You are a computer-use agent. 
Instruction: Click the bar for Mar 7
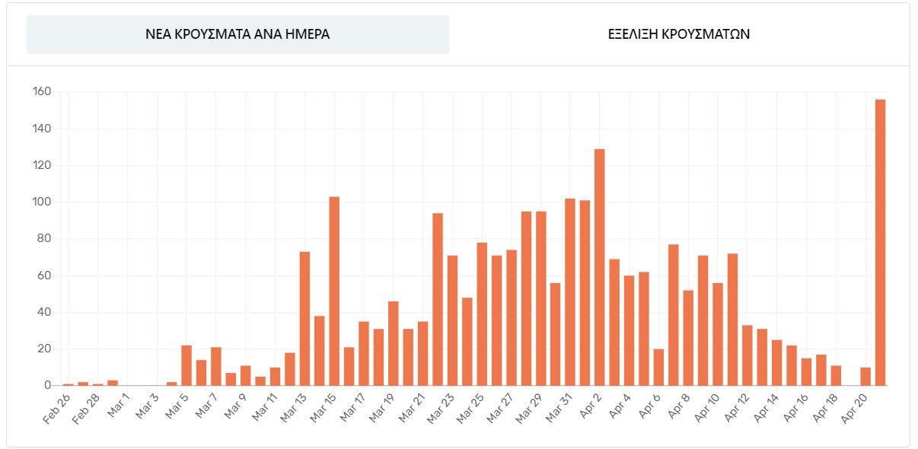point(216,366)
